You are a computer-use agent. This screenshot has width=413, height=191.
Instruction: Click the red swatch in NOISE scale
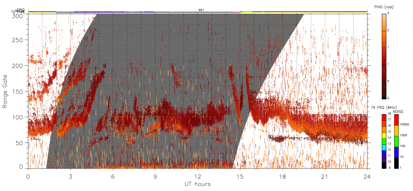396,120
